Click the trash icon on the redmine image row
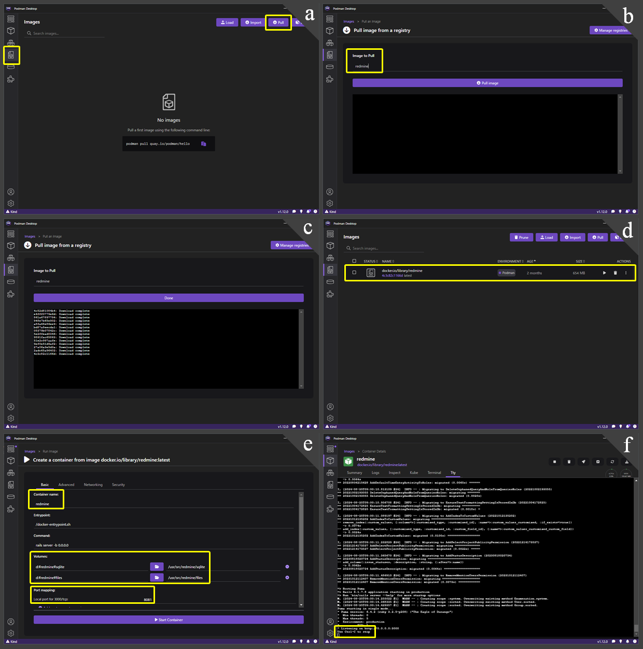This screenshot has height=649, width=643. point(616,273)
